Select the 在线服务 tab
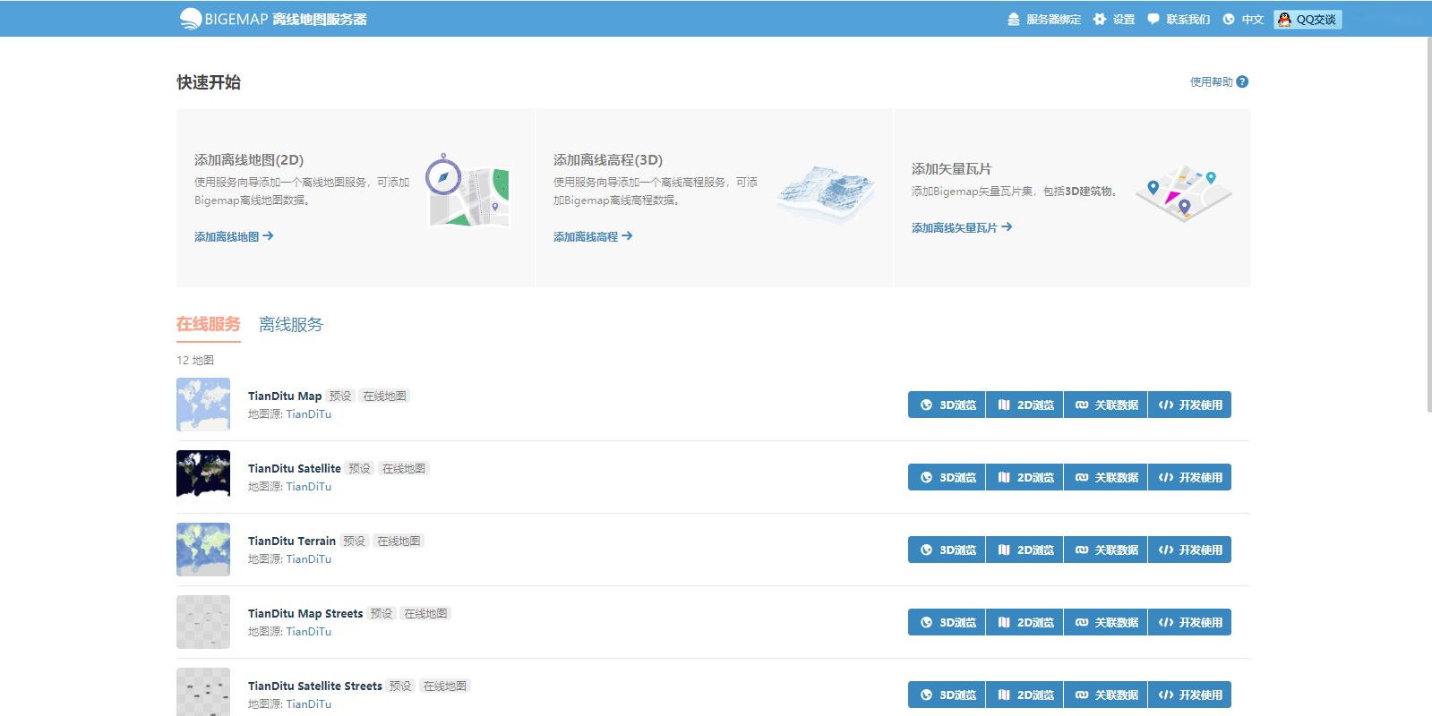 pyautogui.click(x=209, y=324)
